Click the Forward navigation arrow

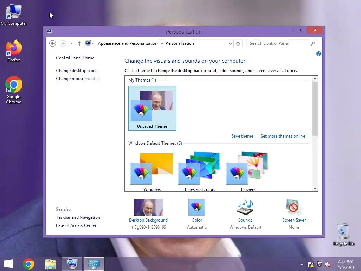(63, 43)
